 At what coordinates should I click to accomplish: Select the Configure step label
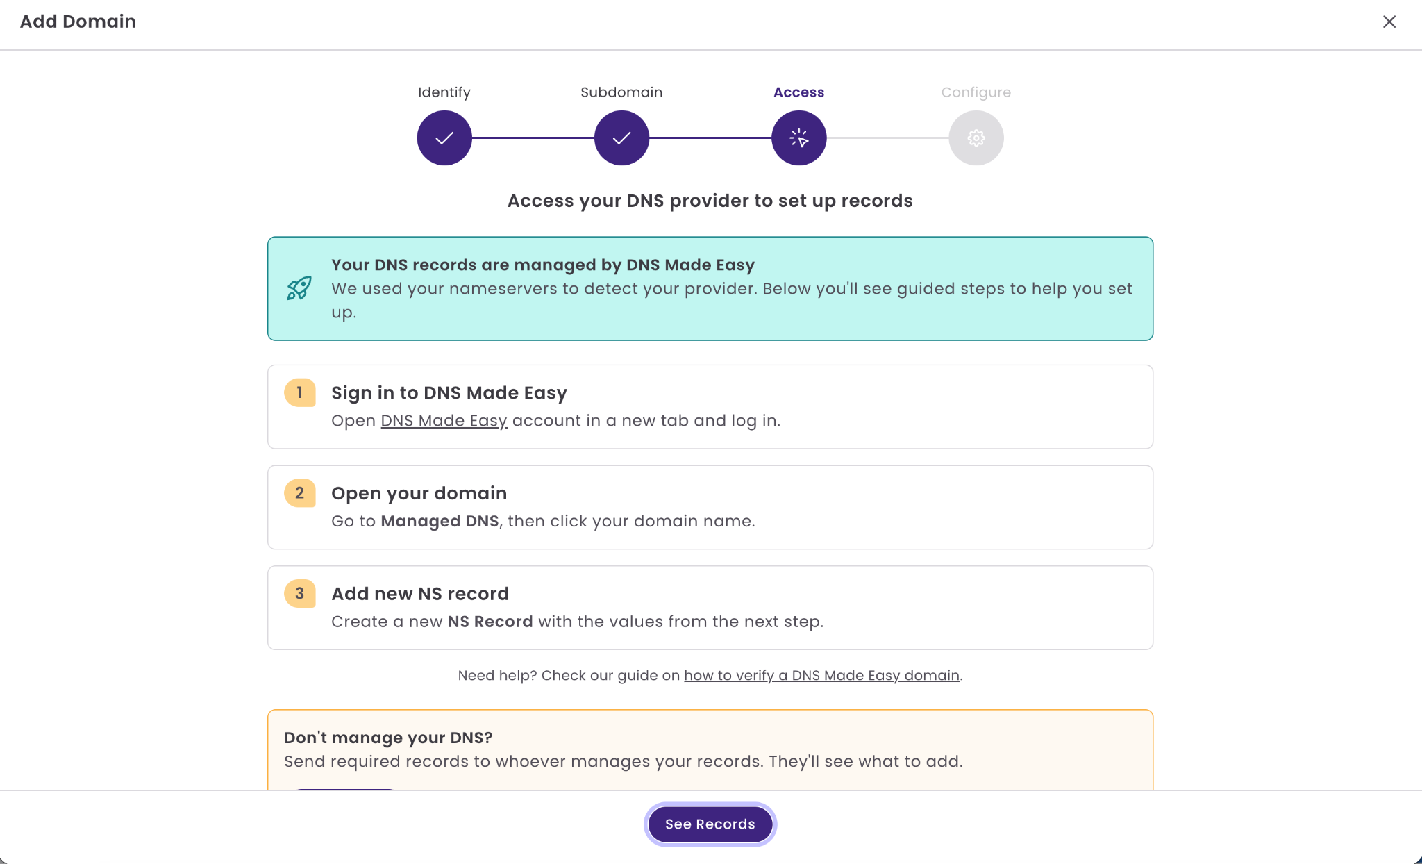point(976,92)
